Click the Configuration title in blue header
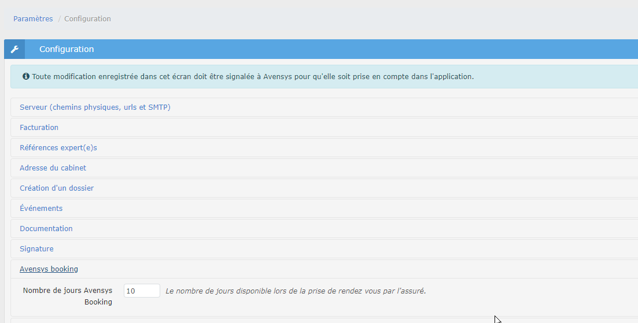 point(67,49)
